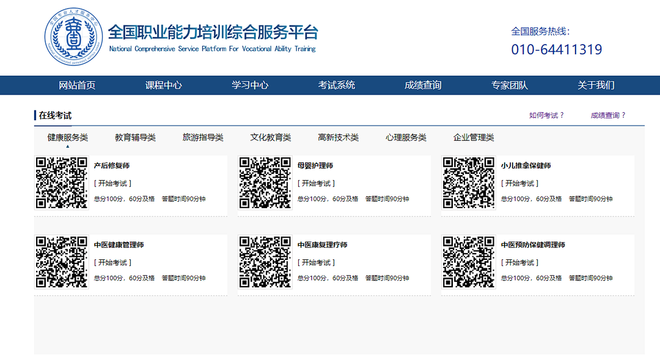Start the exam under 中医预防保健调理师
This screenshot has height=363, width=660.
[x=519, y=262]
